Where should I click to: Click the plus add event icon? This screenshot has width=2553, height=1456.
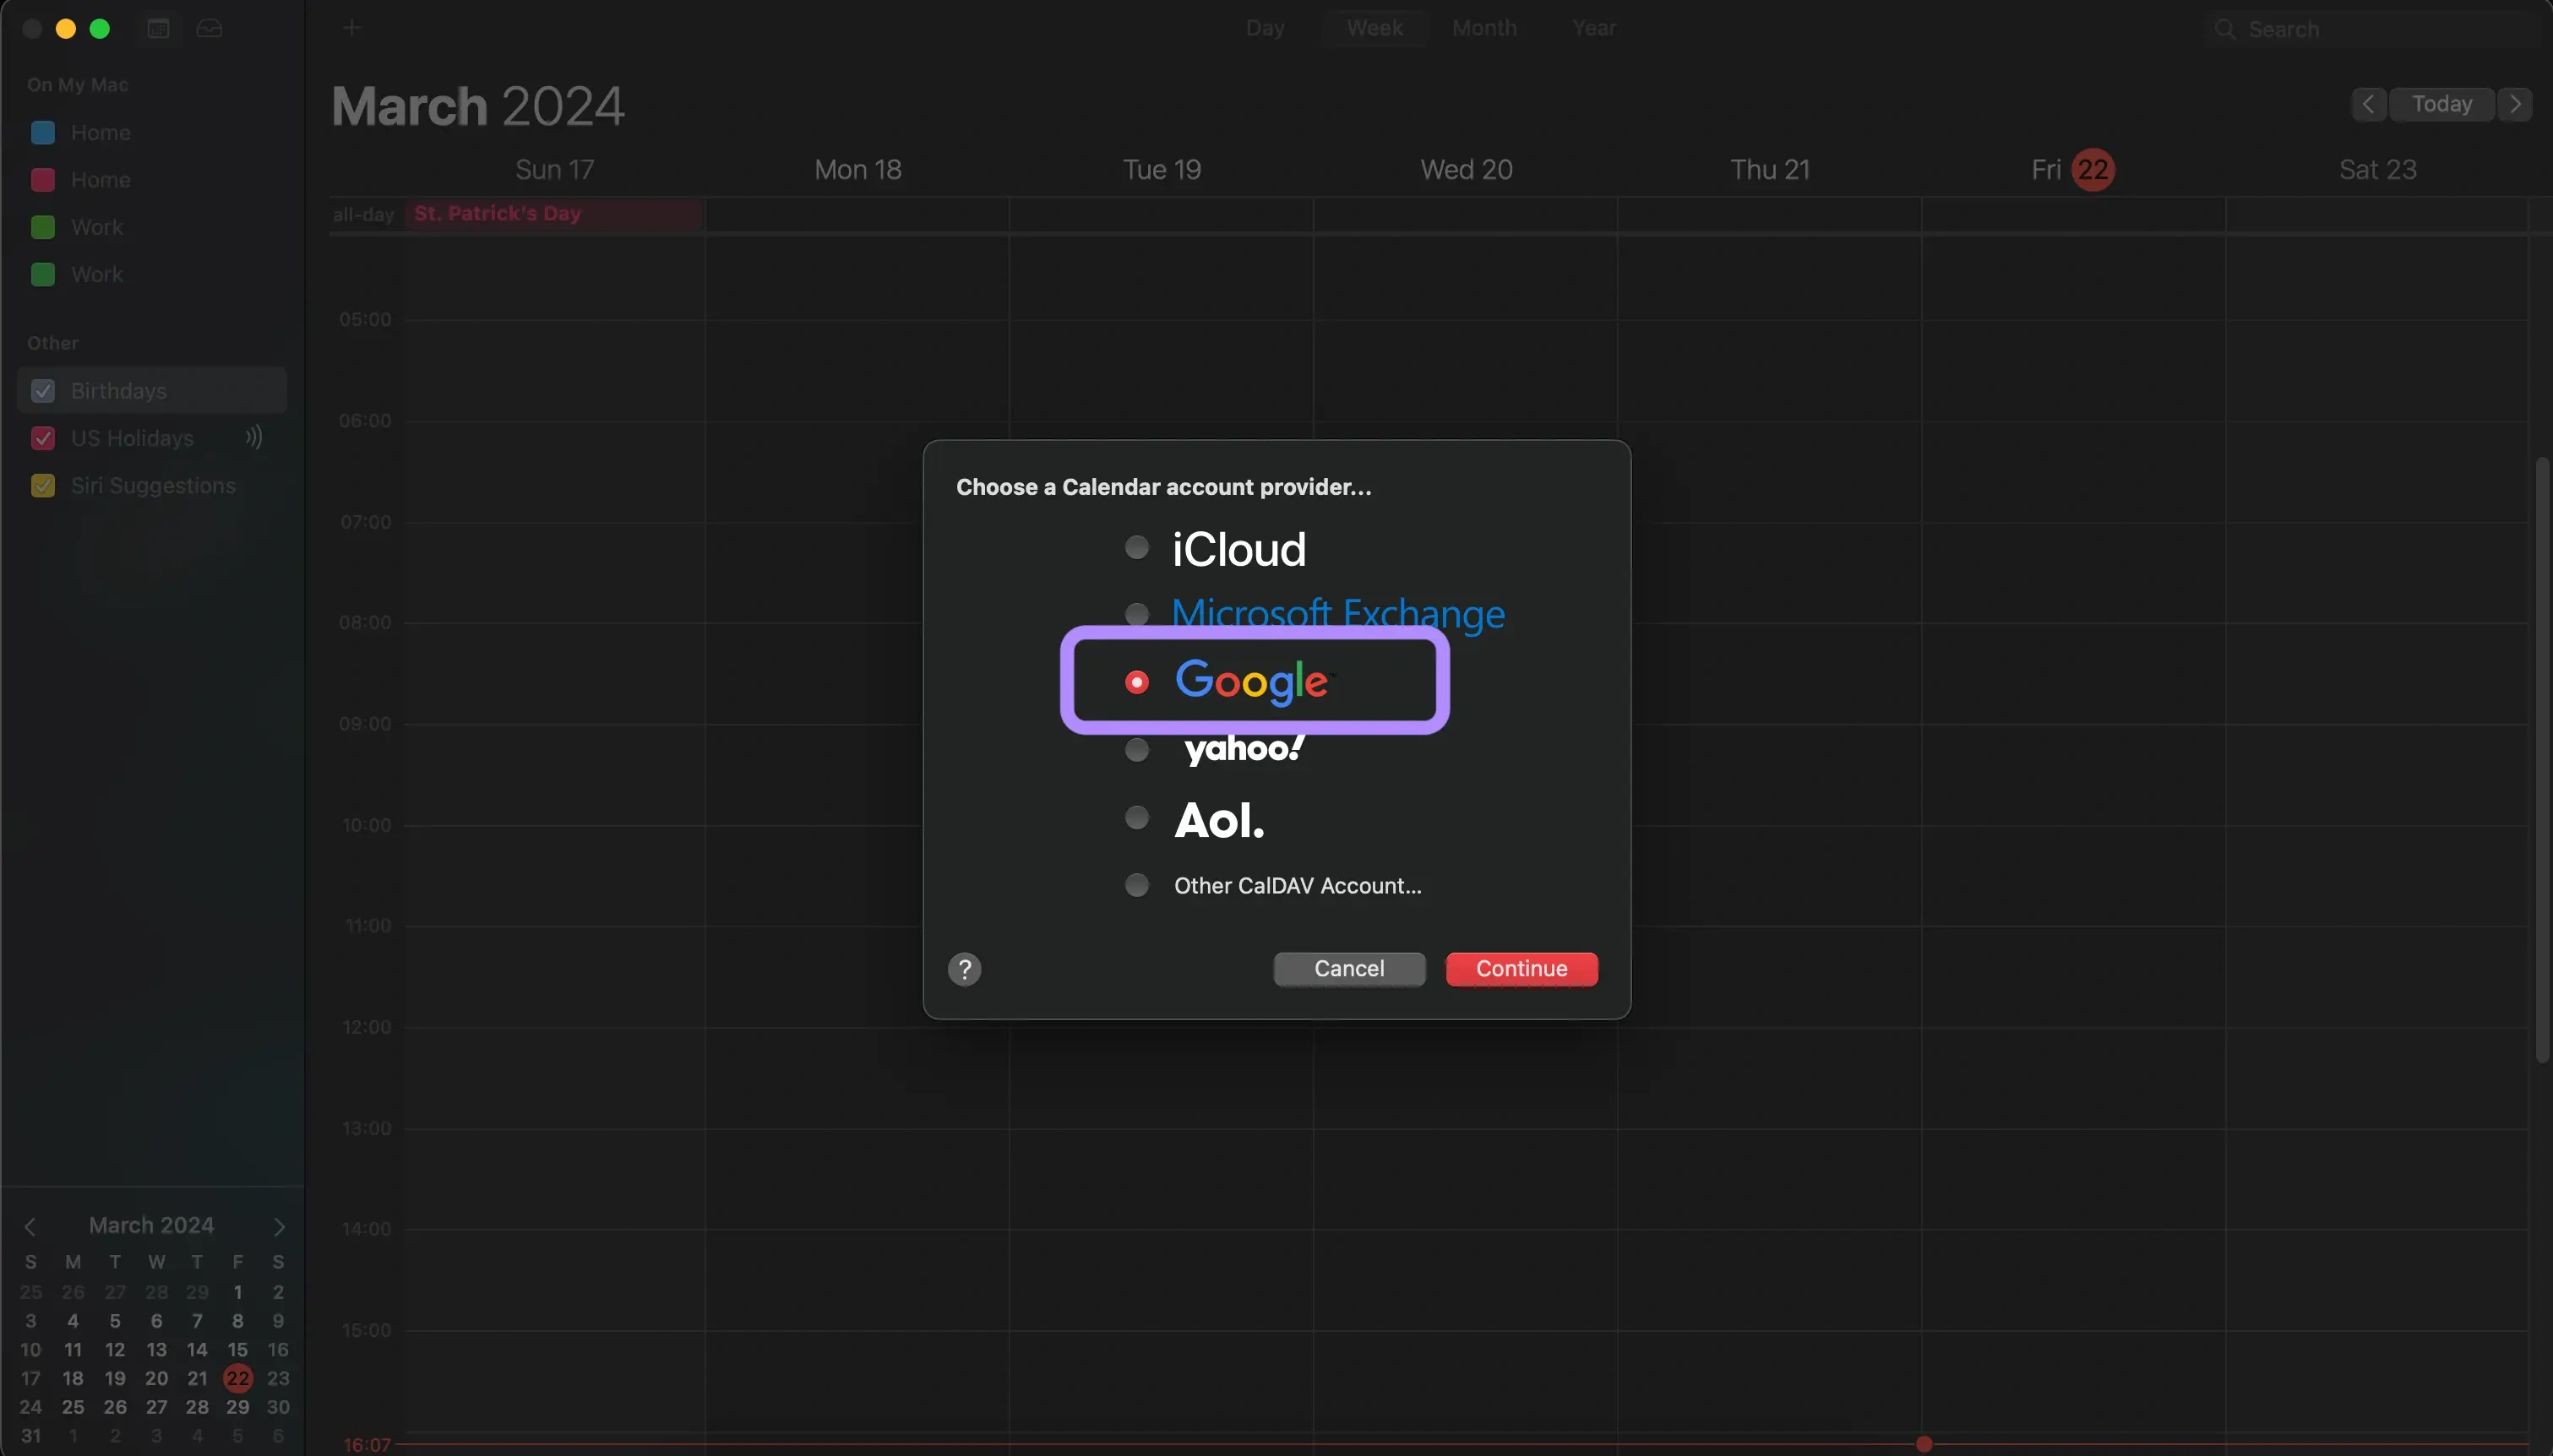(351, 28)
